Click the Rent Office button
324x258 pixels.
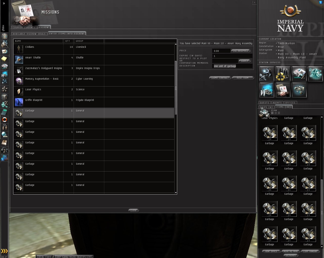[271, 251]
